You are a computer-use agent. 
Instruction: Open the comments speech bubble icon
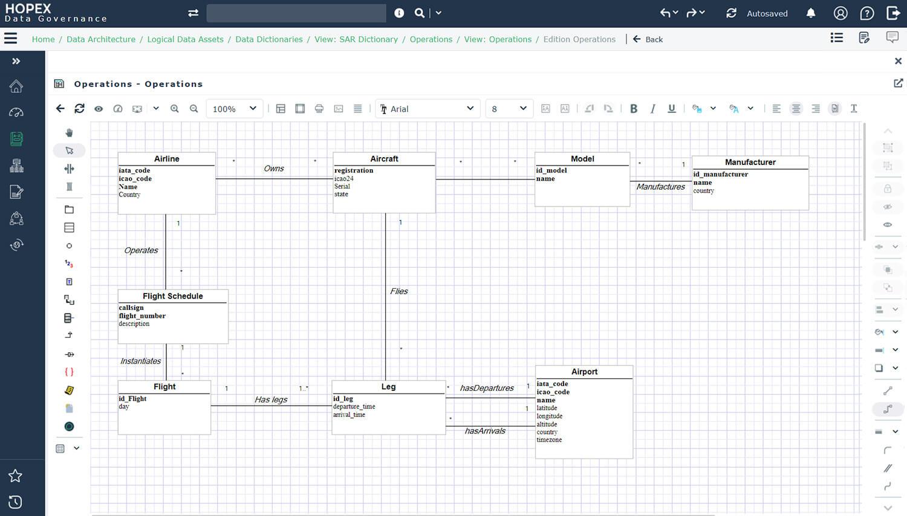point(892,37)
